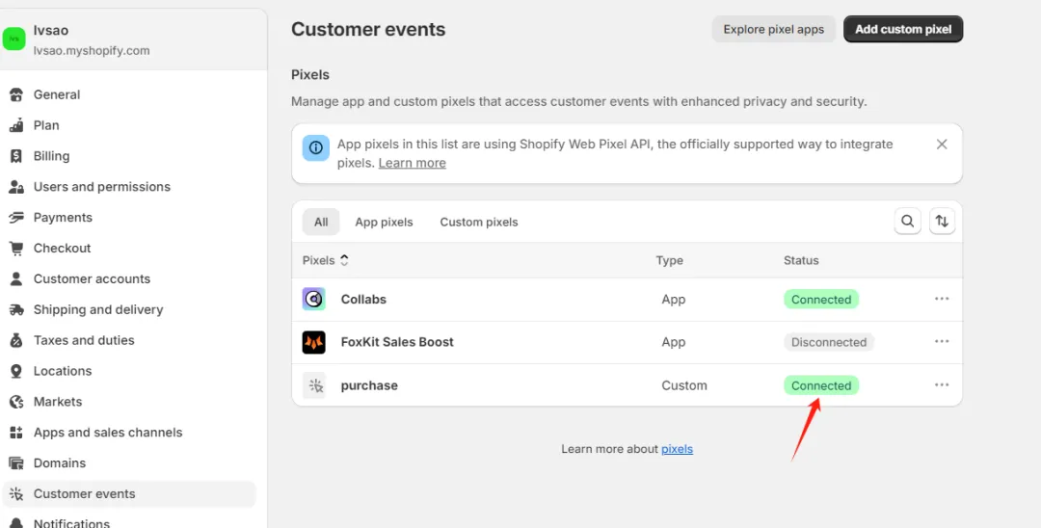Follow the Learn more link in banner
The width and height of the screenshot is (1041, 528).
click(x=413, y=163)
